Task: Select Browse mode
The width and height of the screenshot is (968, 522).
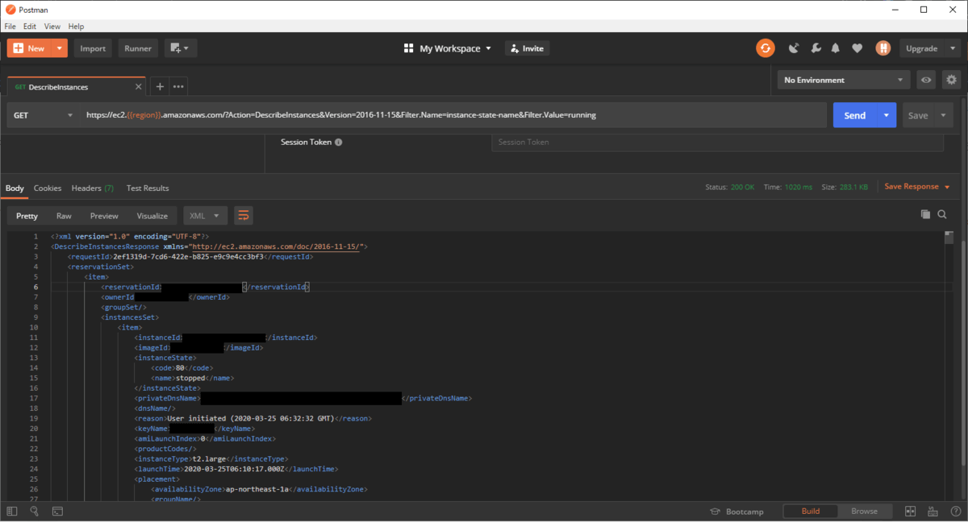Action: 864,511
